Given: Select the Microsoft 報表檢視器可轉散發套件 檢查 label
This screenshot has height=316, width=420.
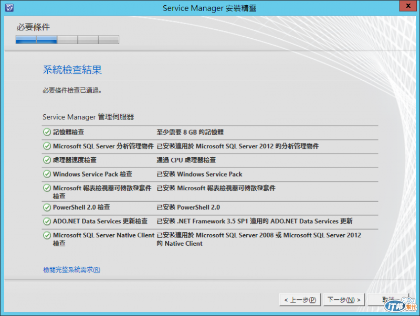Looking at the screenshot, I should point(102,192).
